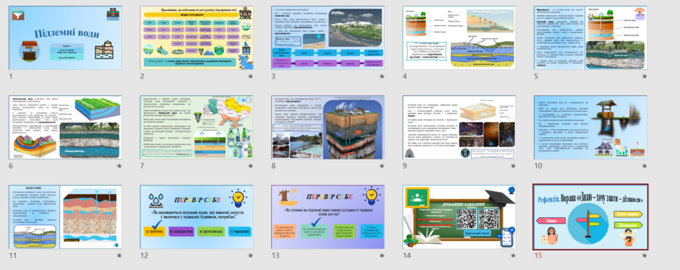Viewport: 680px width, 270px height.
Task: Select slide 2 with yellow "Води суходолу" diagram
Action: pos(197,38)
